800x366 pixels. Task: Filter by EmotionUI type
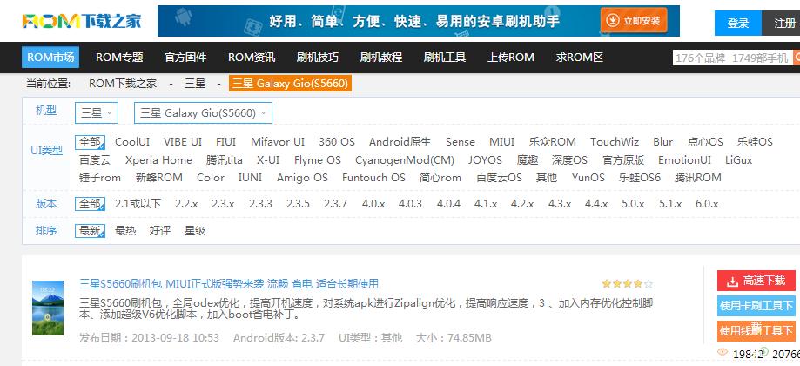click(x=684, y=160)
